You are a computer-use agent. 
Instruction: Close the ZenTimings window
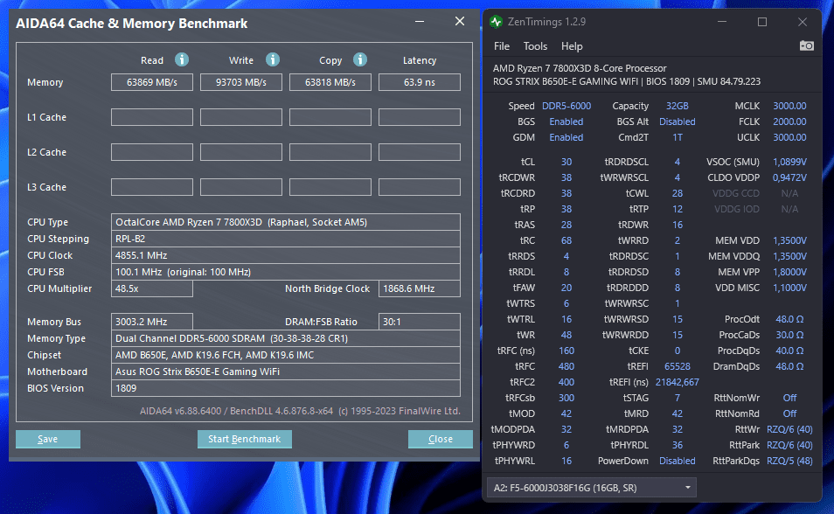click(802, 22)
